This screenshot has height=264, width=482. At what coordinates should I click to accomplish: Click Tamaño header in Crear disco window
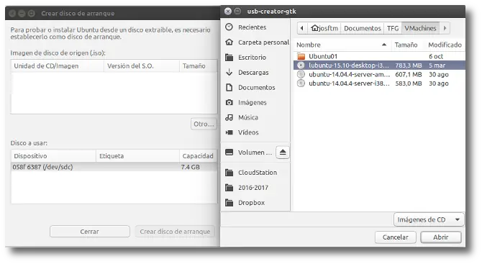click(x=199, y=65)
